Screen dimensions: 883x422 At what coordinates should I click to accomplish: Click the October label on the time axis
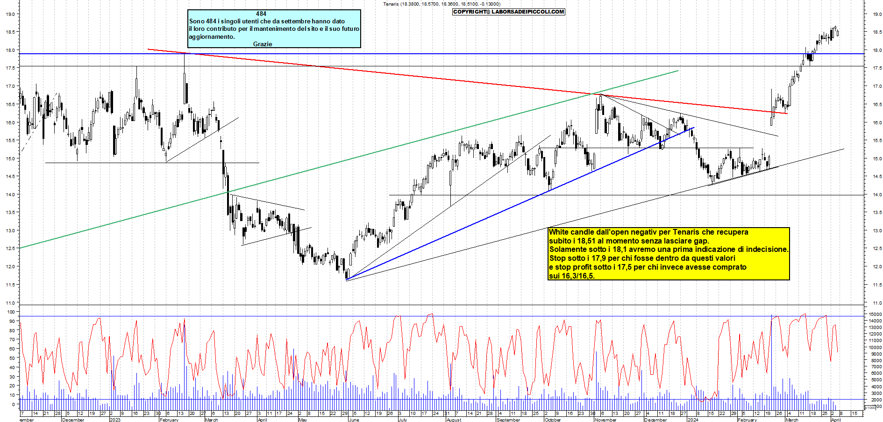pos(553,420)
